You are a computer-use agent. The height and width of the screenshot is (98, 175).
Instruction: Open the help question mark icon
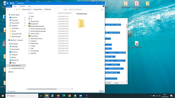pyautogui.click(x=103, y=6)
